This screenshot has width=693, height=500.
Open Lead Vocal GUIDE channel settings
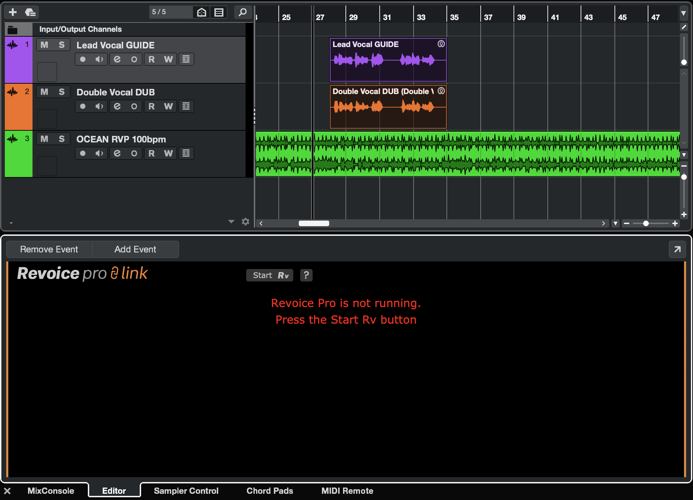(x=117, y=59)
